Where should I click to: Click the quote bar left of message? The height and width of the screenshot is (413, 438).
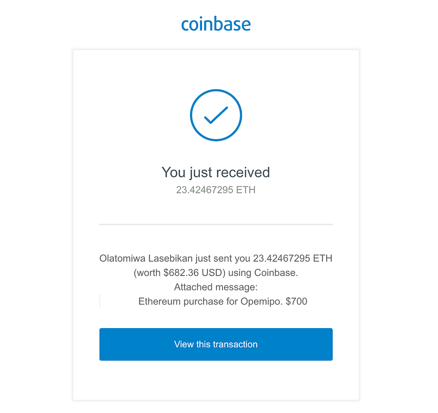100,301
